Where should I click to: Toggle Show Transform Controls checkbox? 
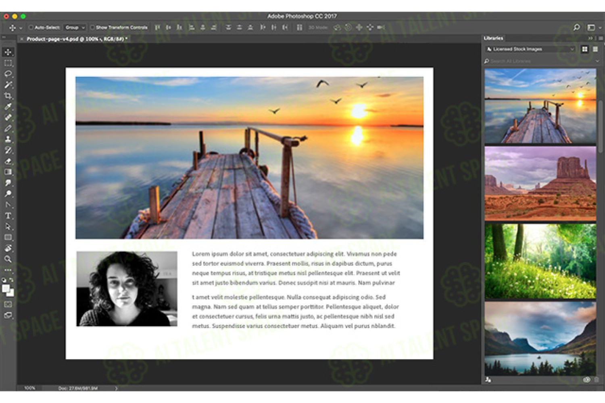click(92, 27)
